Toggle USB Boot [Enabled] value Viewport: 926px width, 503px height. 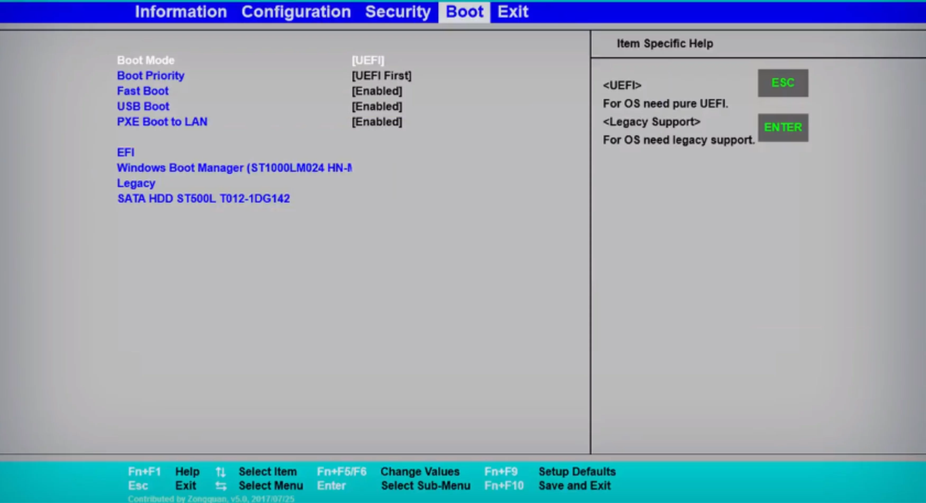[377, 106]
